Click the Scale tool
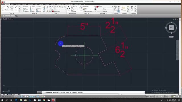182x102 pixels. (x=32, y=11)
